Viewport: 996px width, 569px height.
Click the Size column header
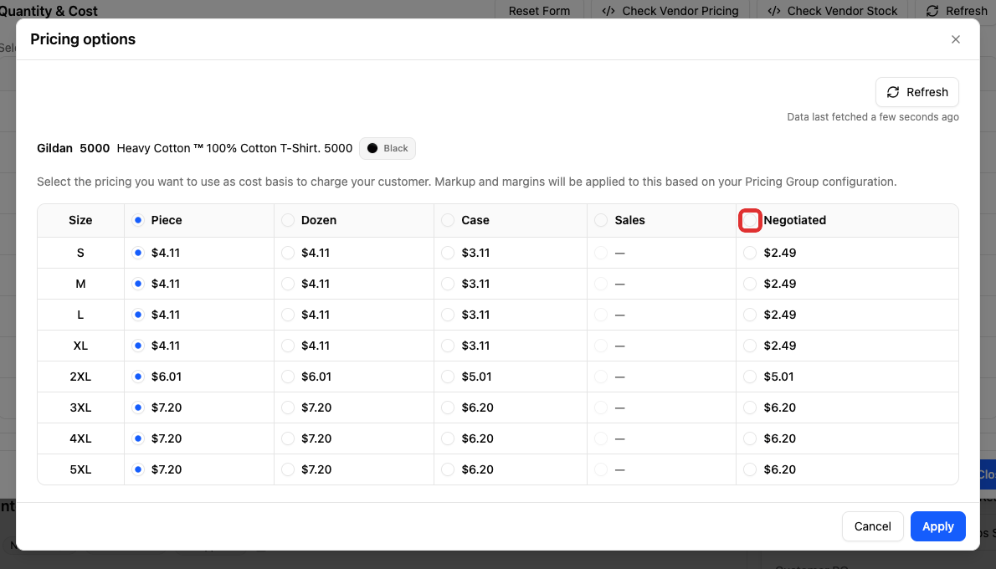[x=80, y=220]
